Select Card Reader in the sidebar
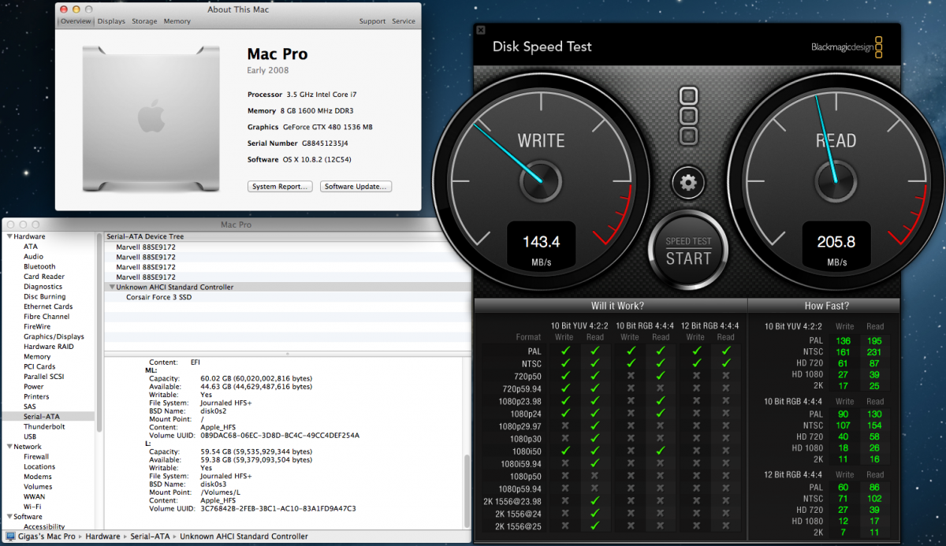Image resolution: width=946 pixels, height=546 pixels. [44, 277]
